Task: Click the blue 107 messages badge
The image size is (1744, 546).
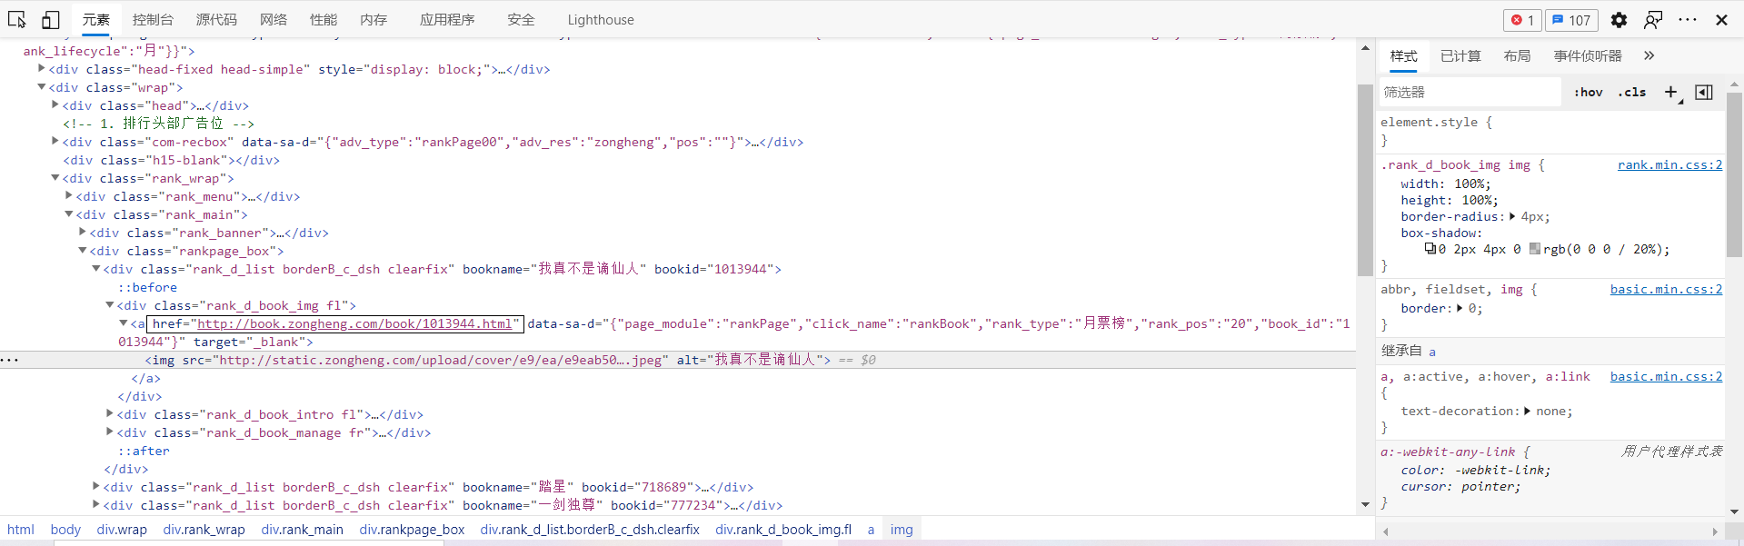Action: point(1571,20)
